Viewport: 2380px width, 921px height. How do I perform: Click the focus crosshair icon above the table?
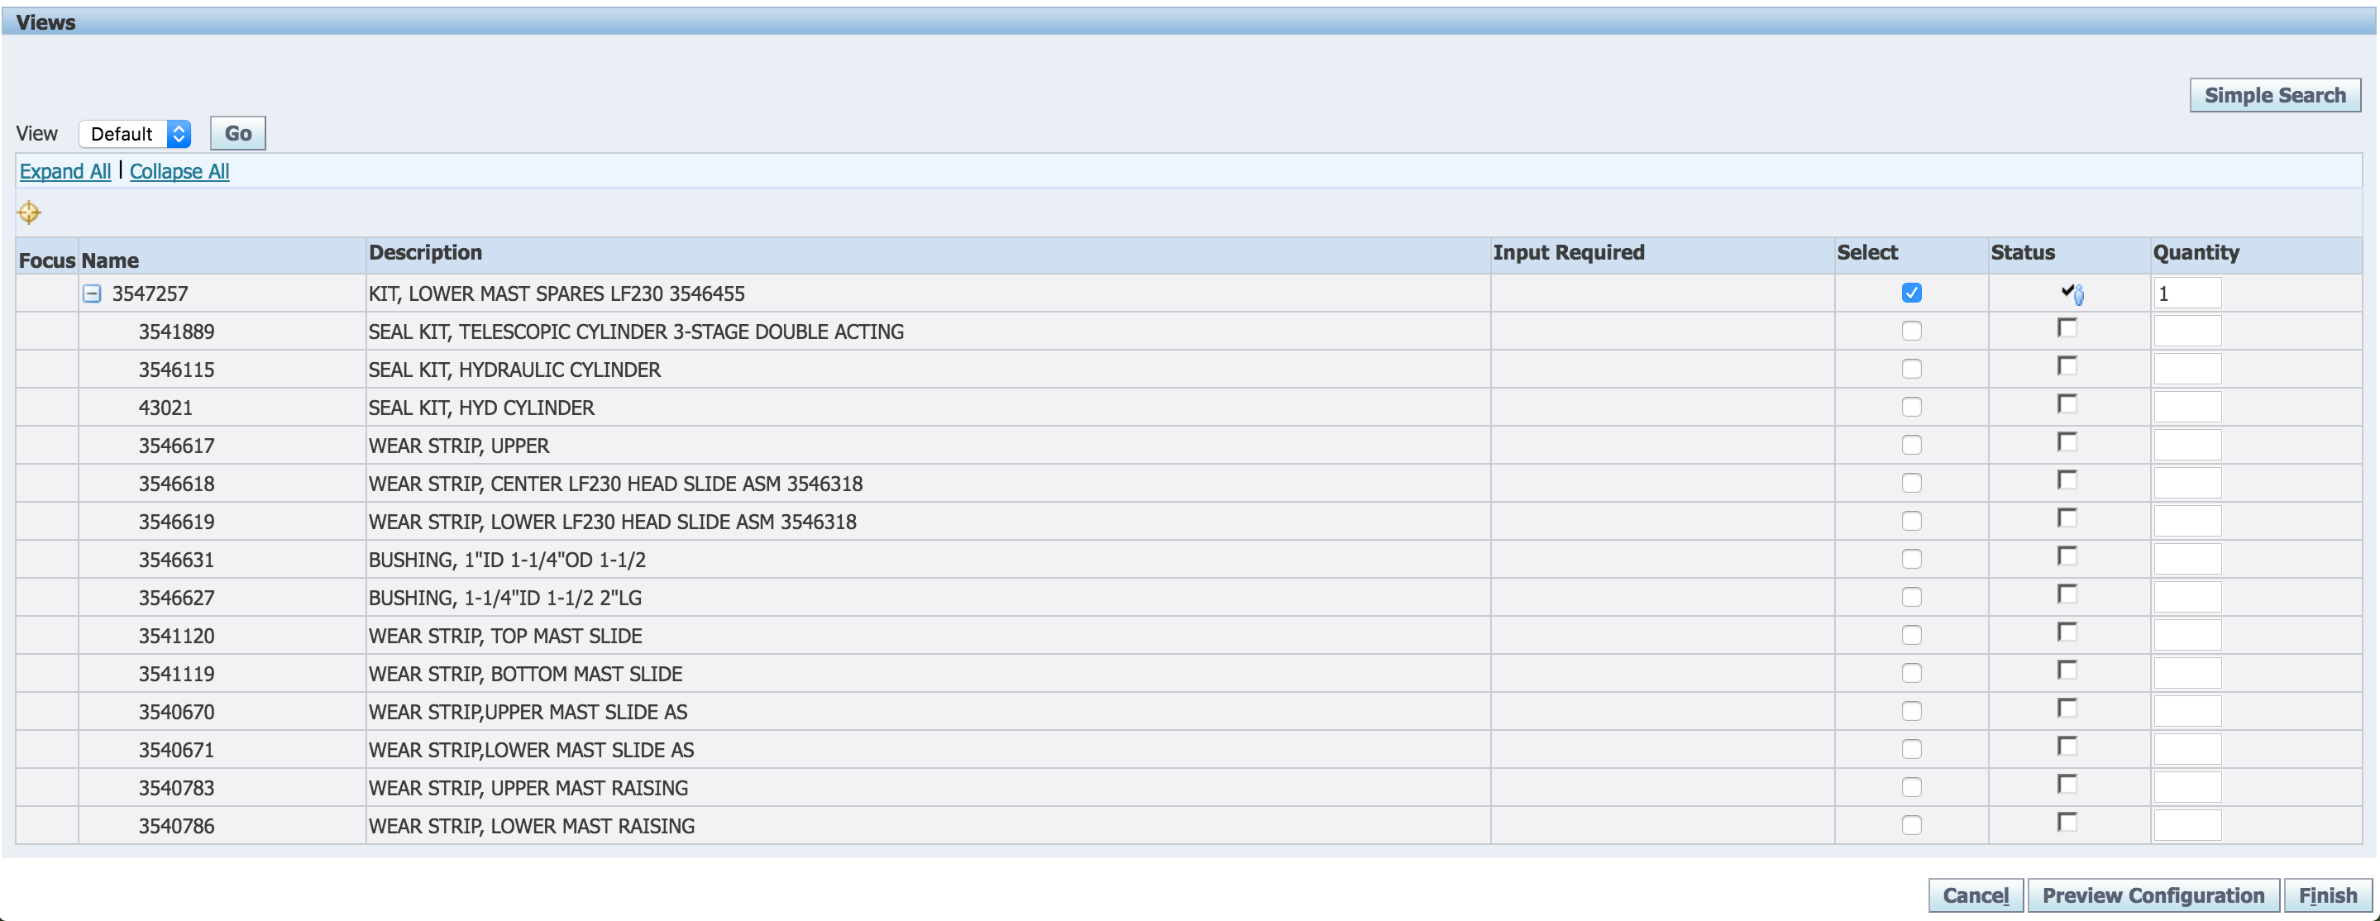[30, 212]
